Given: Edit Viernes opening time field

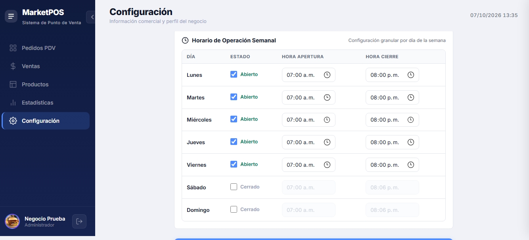Looking at the screenshot, I should click(x=309, y=165).
